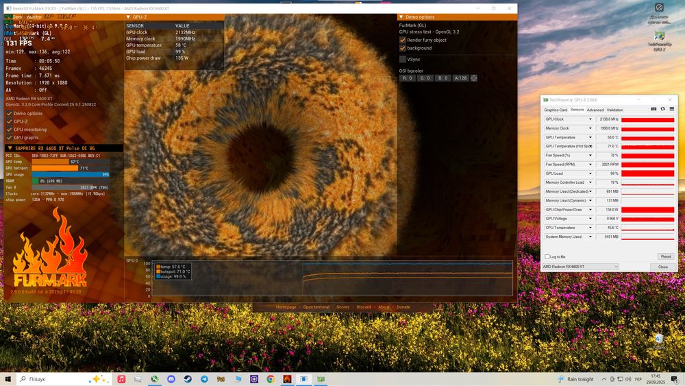Click GPU-Z refresh icon

click(x=662, y=109)
